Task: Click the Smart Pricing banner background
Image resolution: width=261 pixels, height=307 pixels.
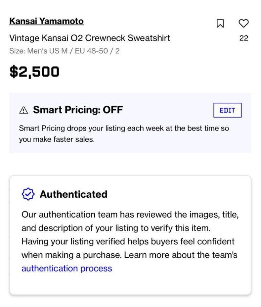Action: [130, 123]
